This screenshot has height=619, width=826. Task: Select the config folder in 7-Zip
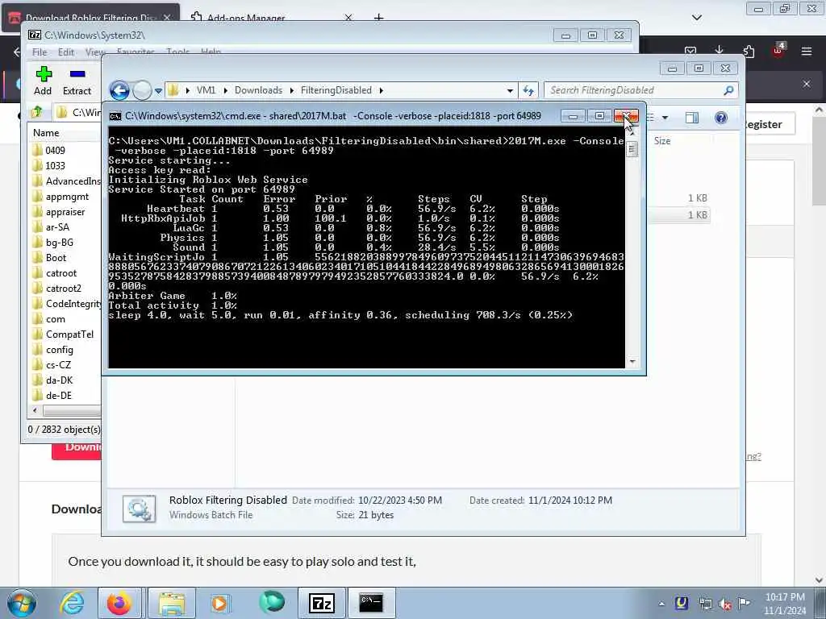tap(60, 350)
